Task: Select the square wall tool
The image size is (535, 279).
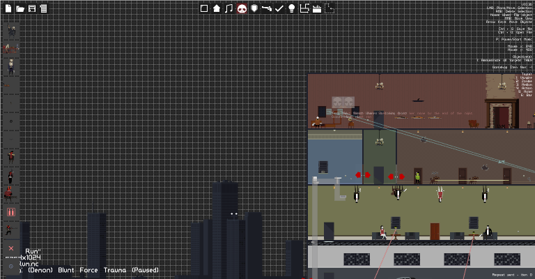Action: [x=204, y=8]
